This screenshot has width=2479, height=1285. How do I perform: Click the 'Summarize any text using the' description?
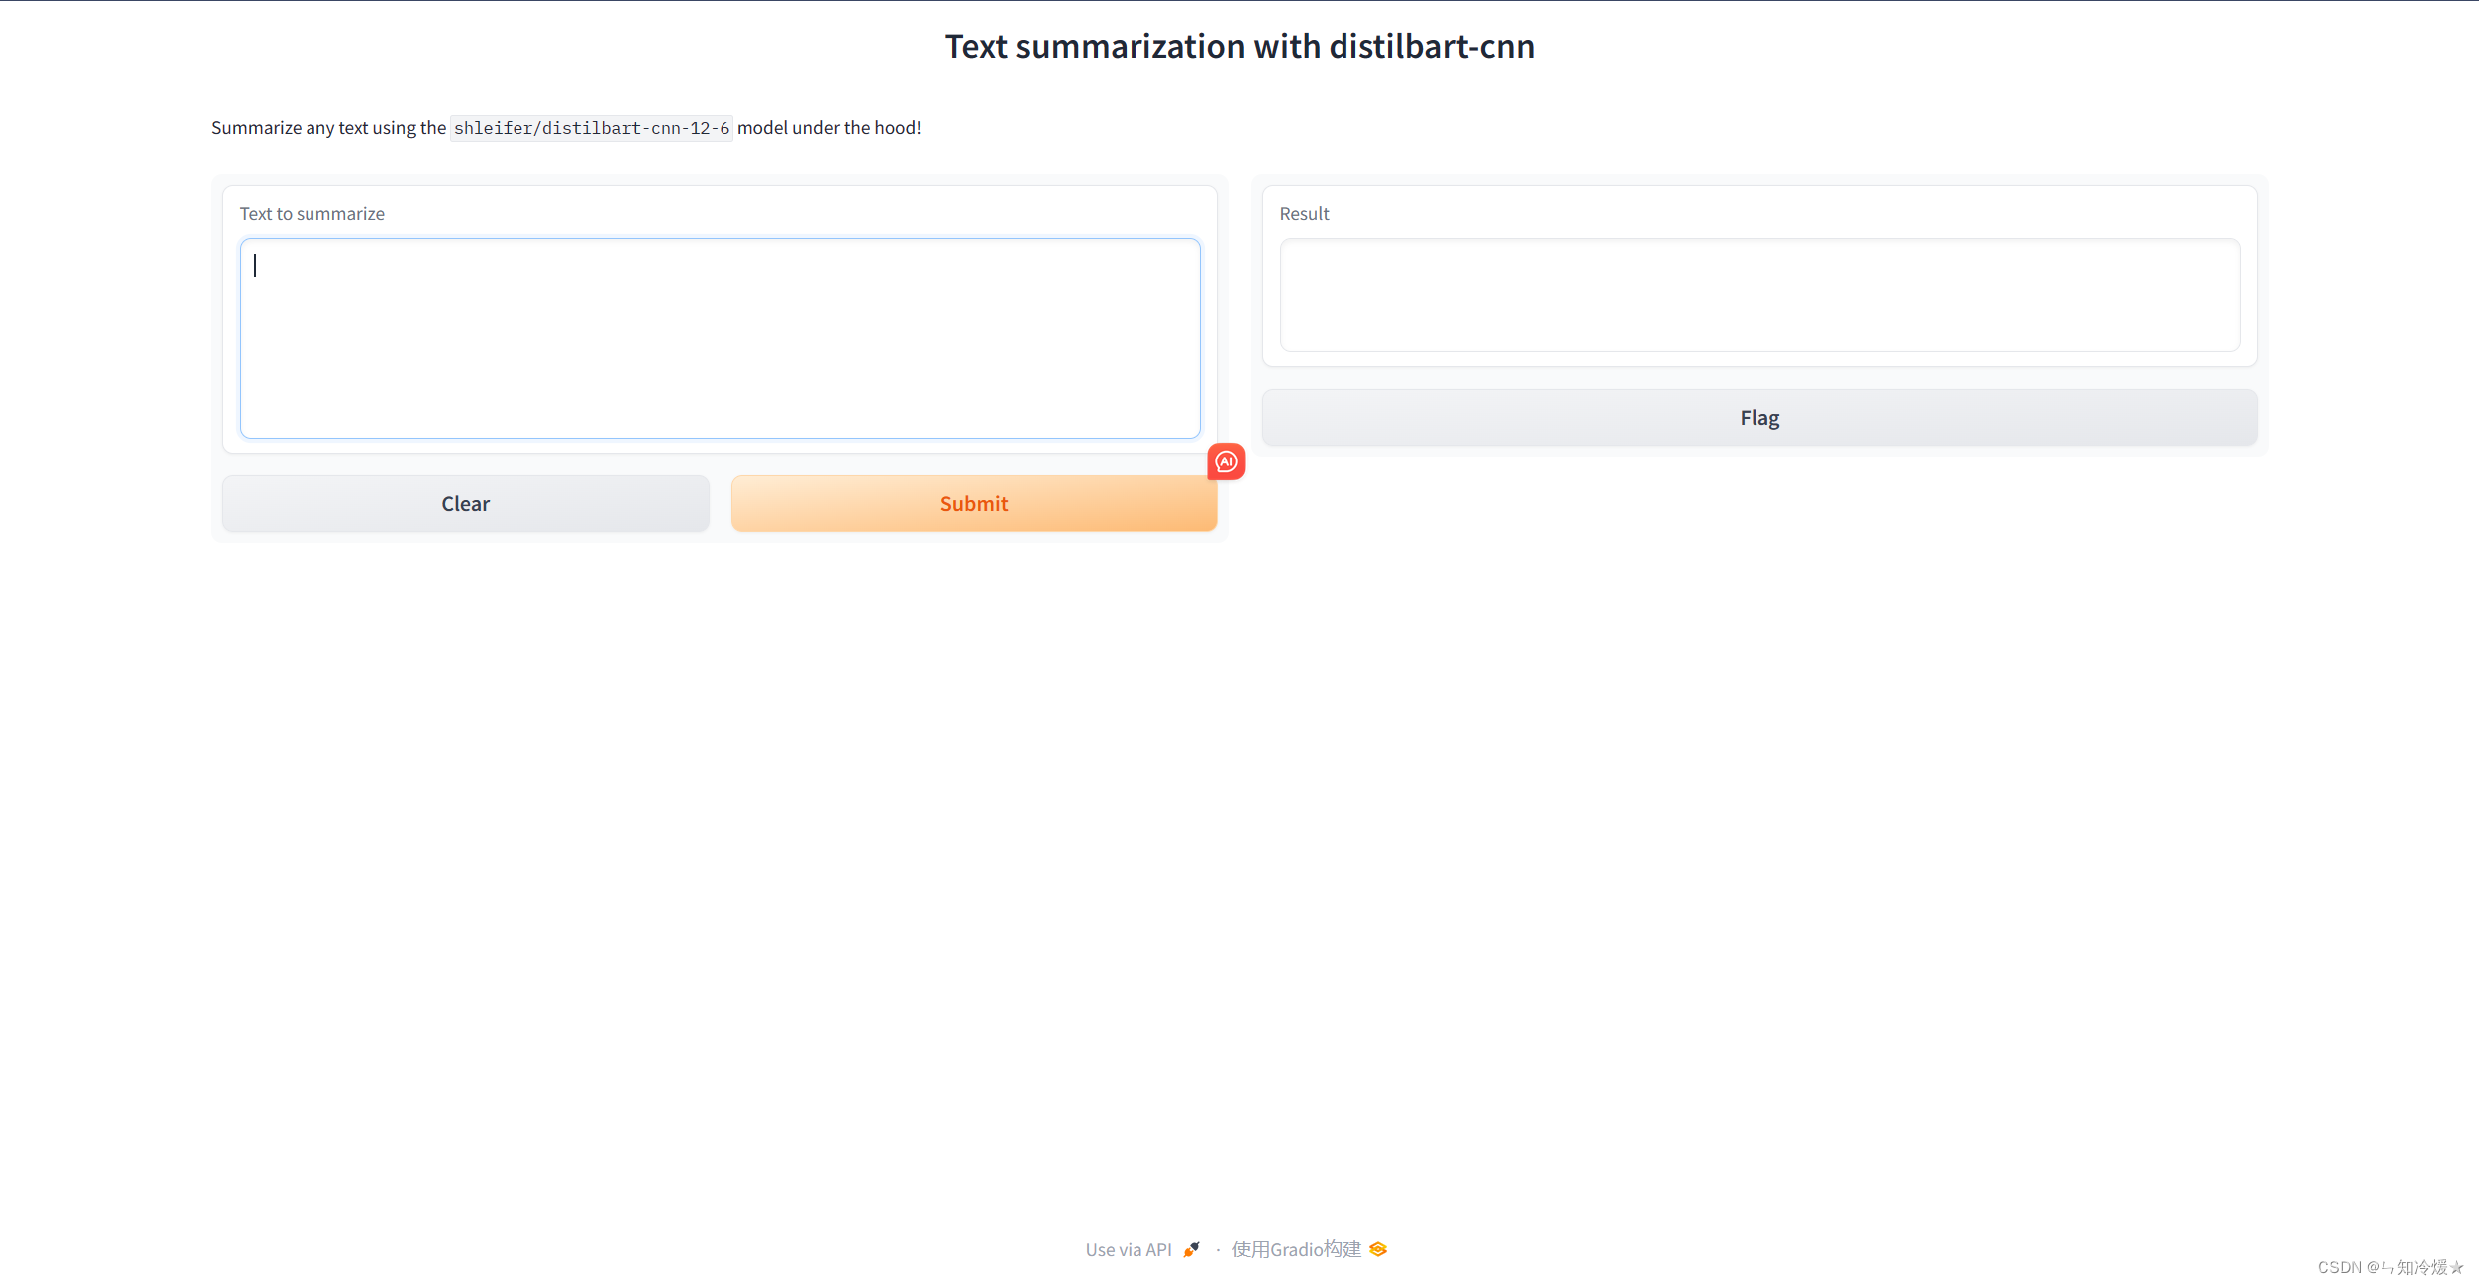[327, 128]
